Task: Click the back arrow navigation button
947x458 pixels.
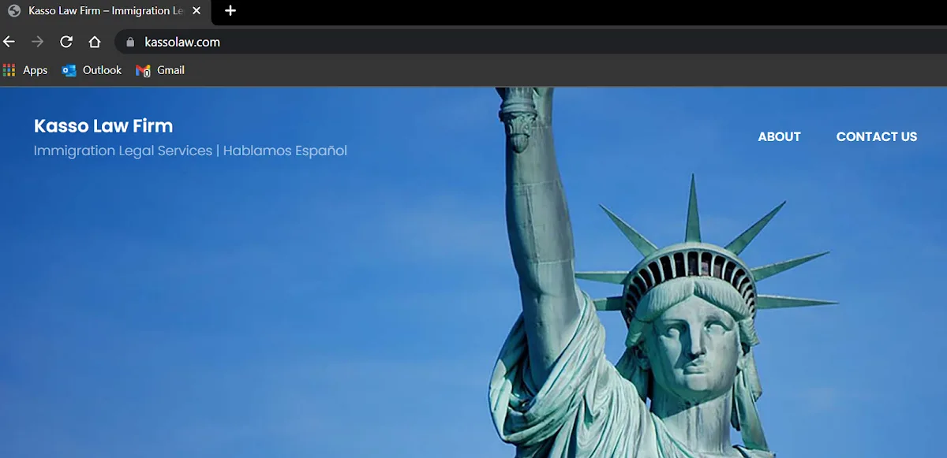Action: click(x=9, y=42)
